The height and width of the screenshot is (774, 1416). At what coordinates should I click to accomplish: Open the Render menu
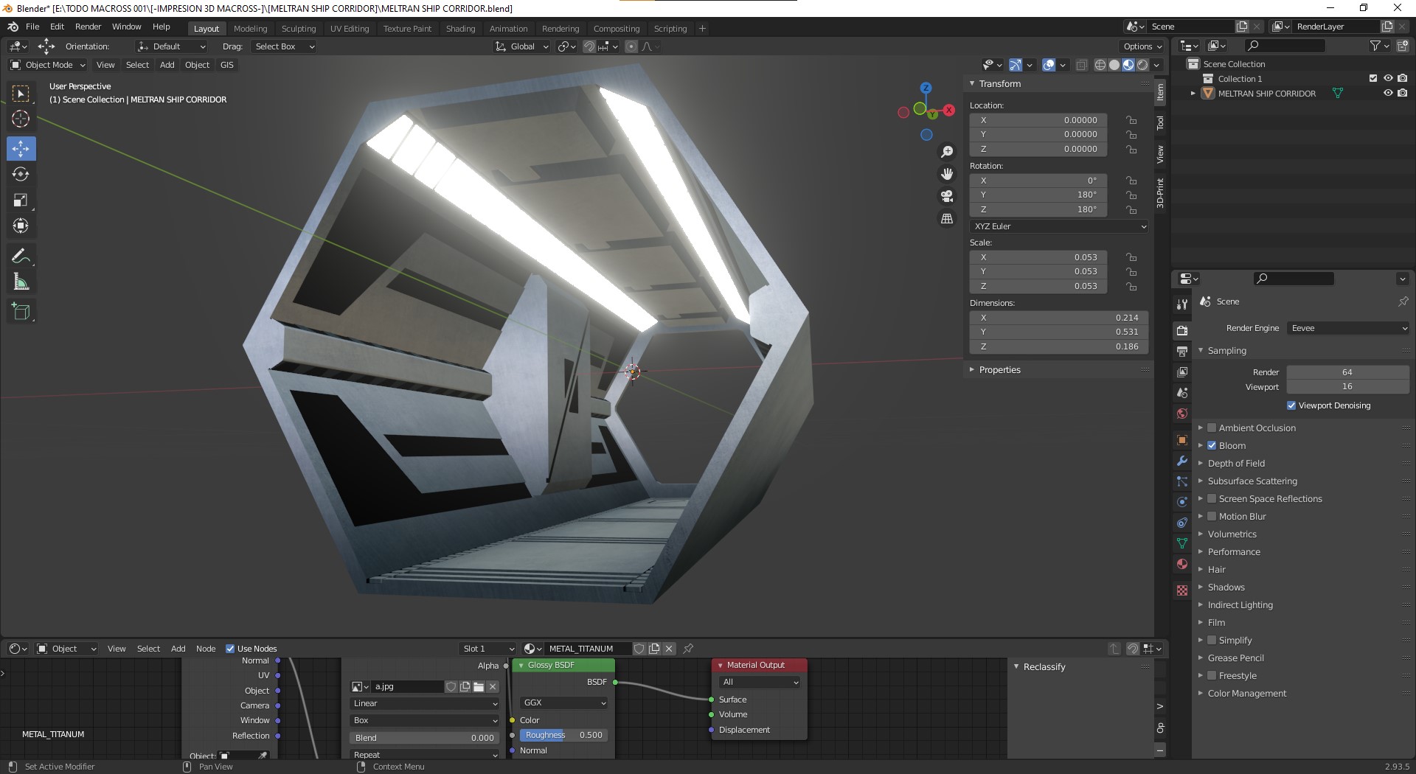click(88, 27)
